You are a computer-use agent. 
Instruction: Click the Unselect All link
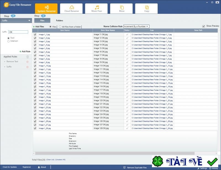[x=60, y=159]
